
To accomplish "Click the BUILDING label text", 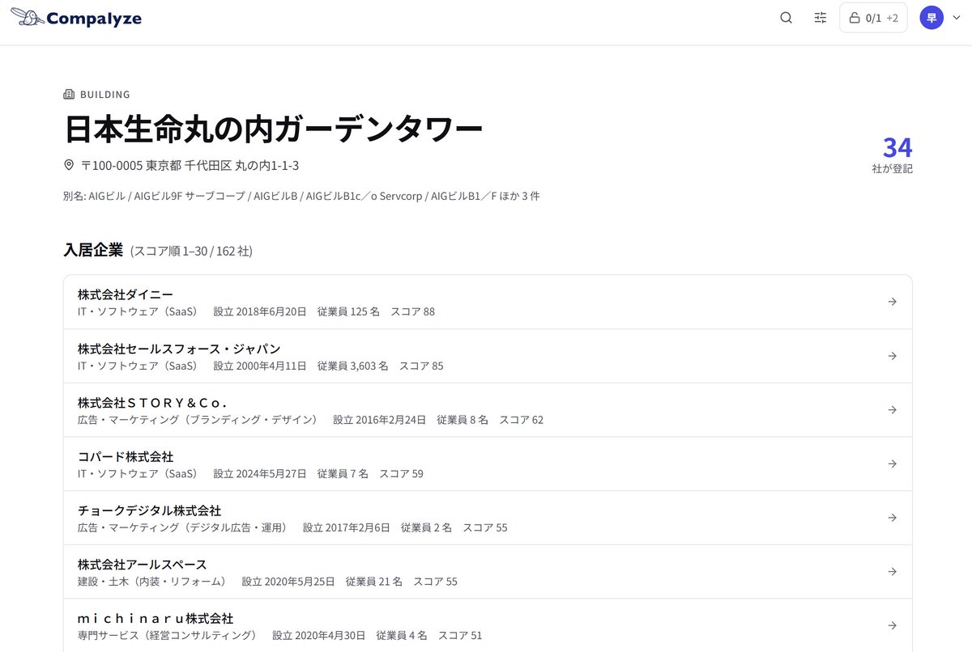I will tap(105, 95).
